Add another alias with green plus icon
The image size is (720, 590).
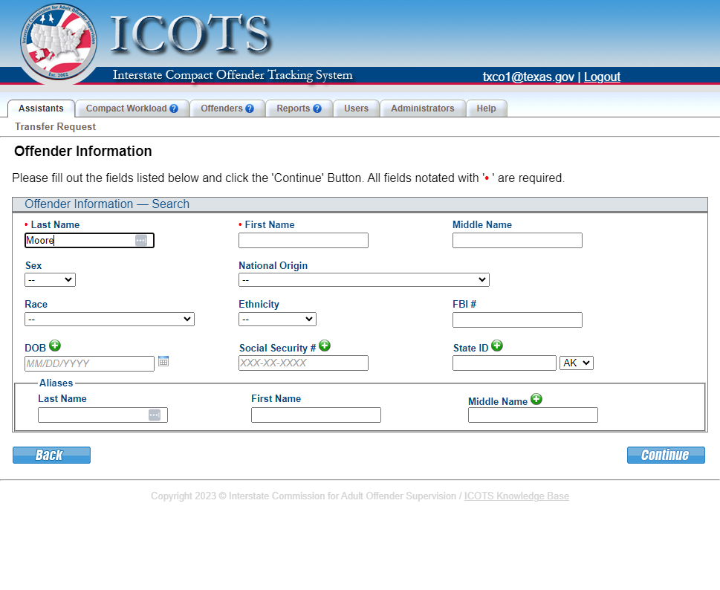[536, 399]
